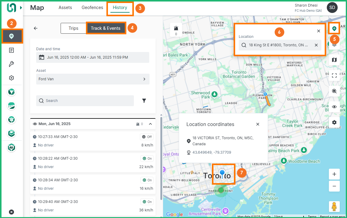This screenshot has width=347, height=218.
Task: Zoom in the map with plus button
Action: 334,174
